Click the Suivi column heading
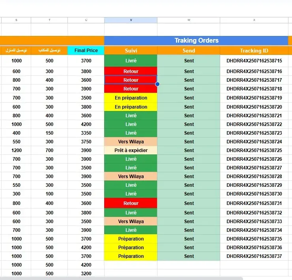Image resolution: width=292 pixels, height=280 pixels. click(131, 51)
